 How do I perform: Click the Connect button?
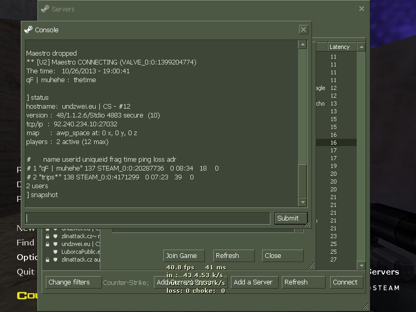pos(346,282)
